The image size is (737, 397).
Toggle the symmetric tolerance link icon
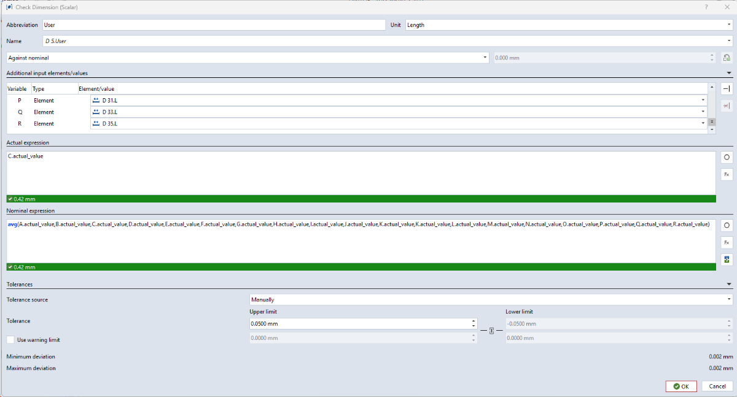pyautogui.click(x=491, y=331)
